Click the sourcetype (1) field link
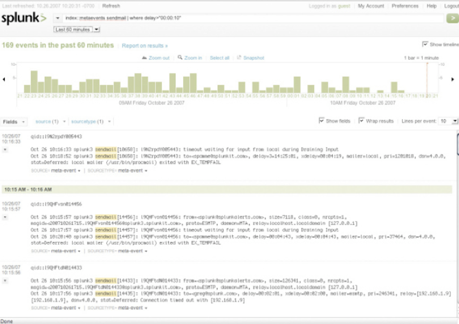Image resolution: width=459 pixels, height=324 pixels. point(87,122)
